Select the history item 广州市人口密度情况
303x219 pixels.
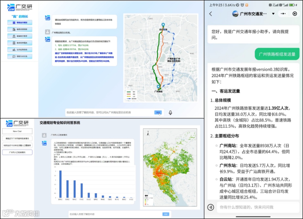pos(17,152)
